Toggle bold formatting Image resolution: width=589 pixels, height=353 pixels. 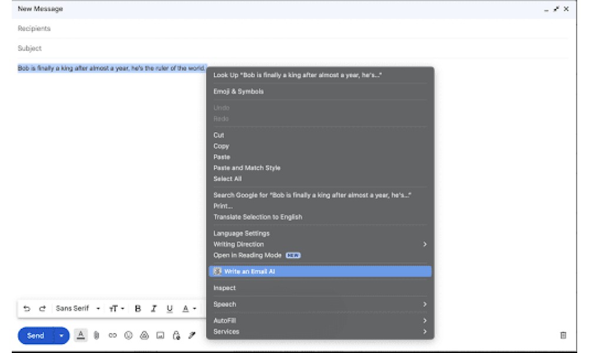(x=138, y=308)
